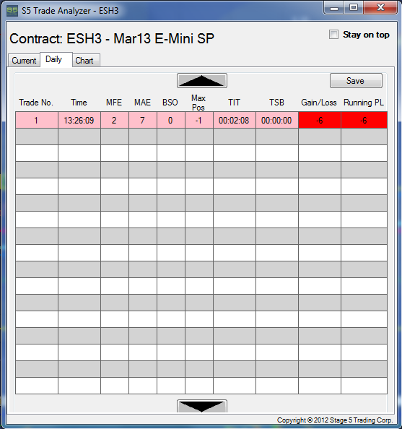Switch to the Current tab
The height and width of the screenshot is (429, 402).
pyautogui.click(x=24, y=61)
